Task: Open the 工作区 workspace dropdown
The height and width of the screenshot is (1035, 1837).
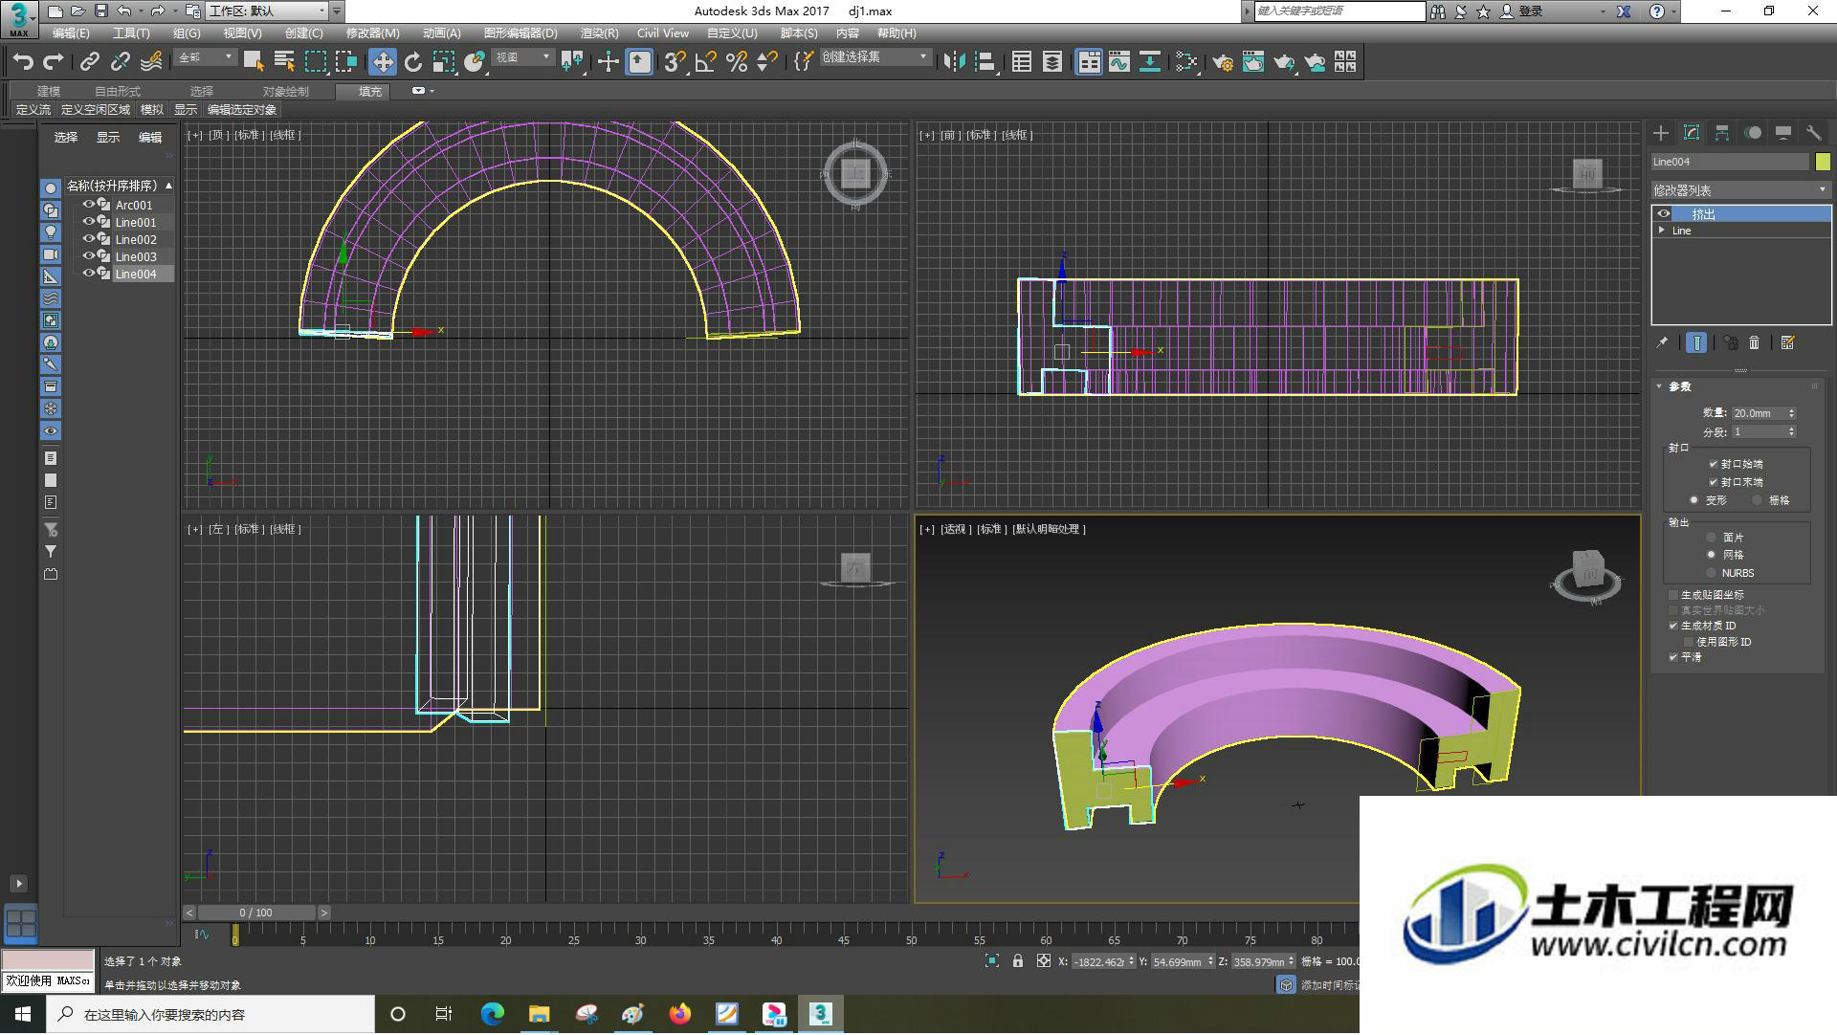Action: 268,11
